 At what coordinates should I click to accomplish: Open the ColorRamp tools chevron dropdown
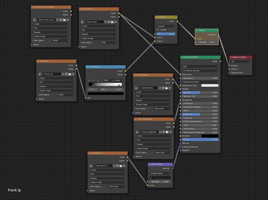click(x=98, y=80)
